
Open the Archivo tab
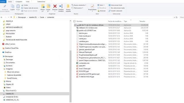coord(3,2)
